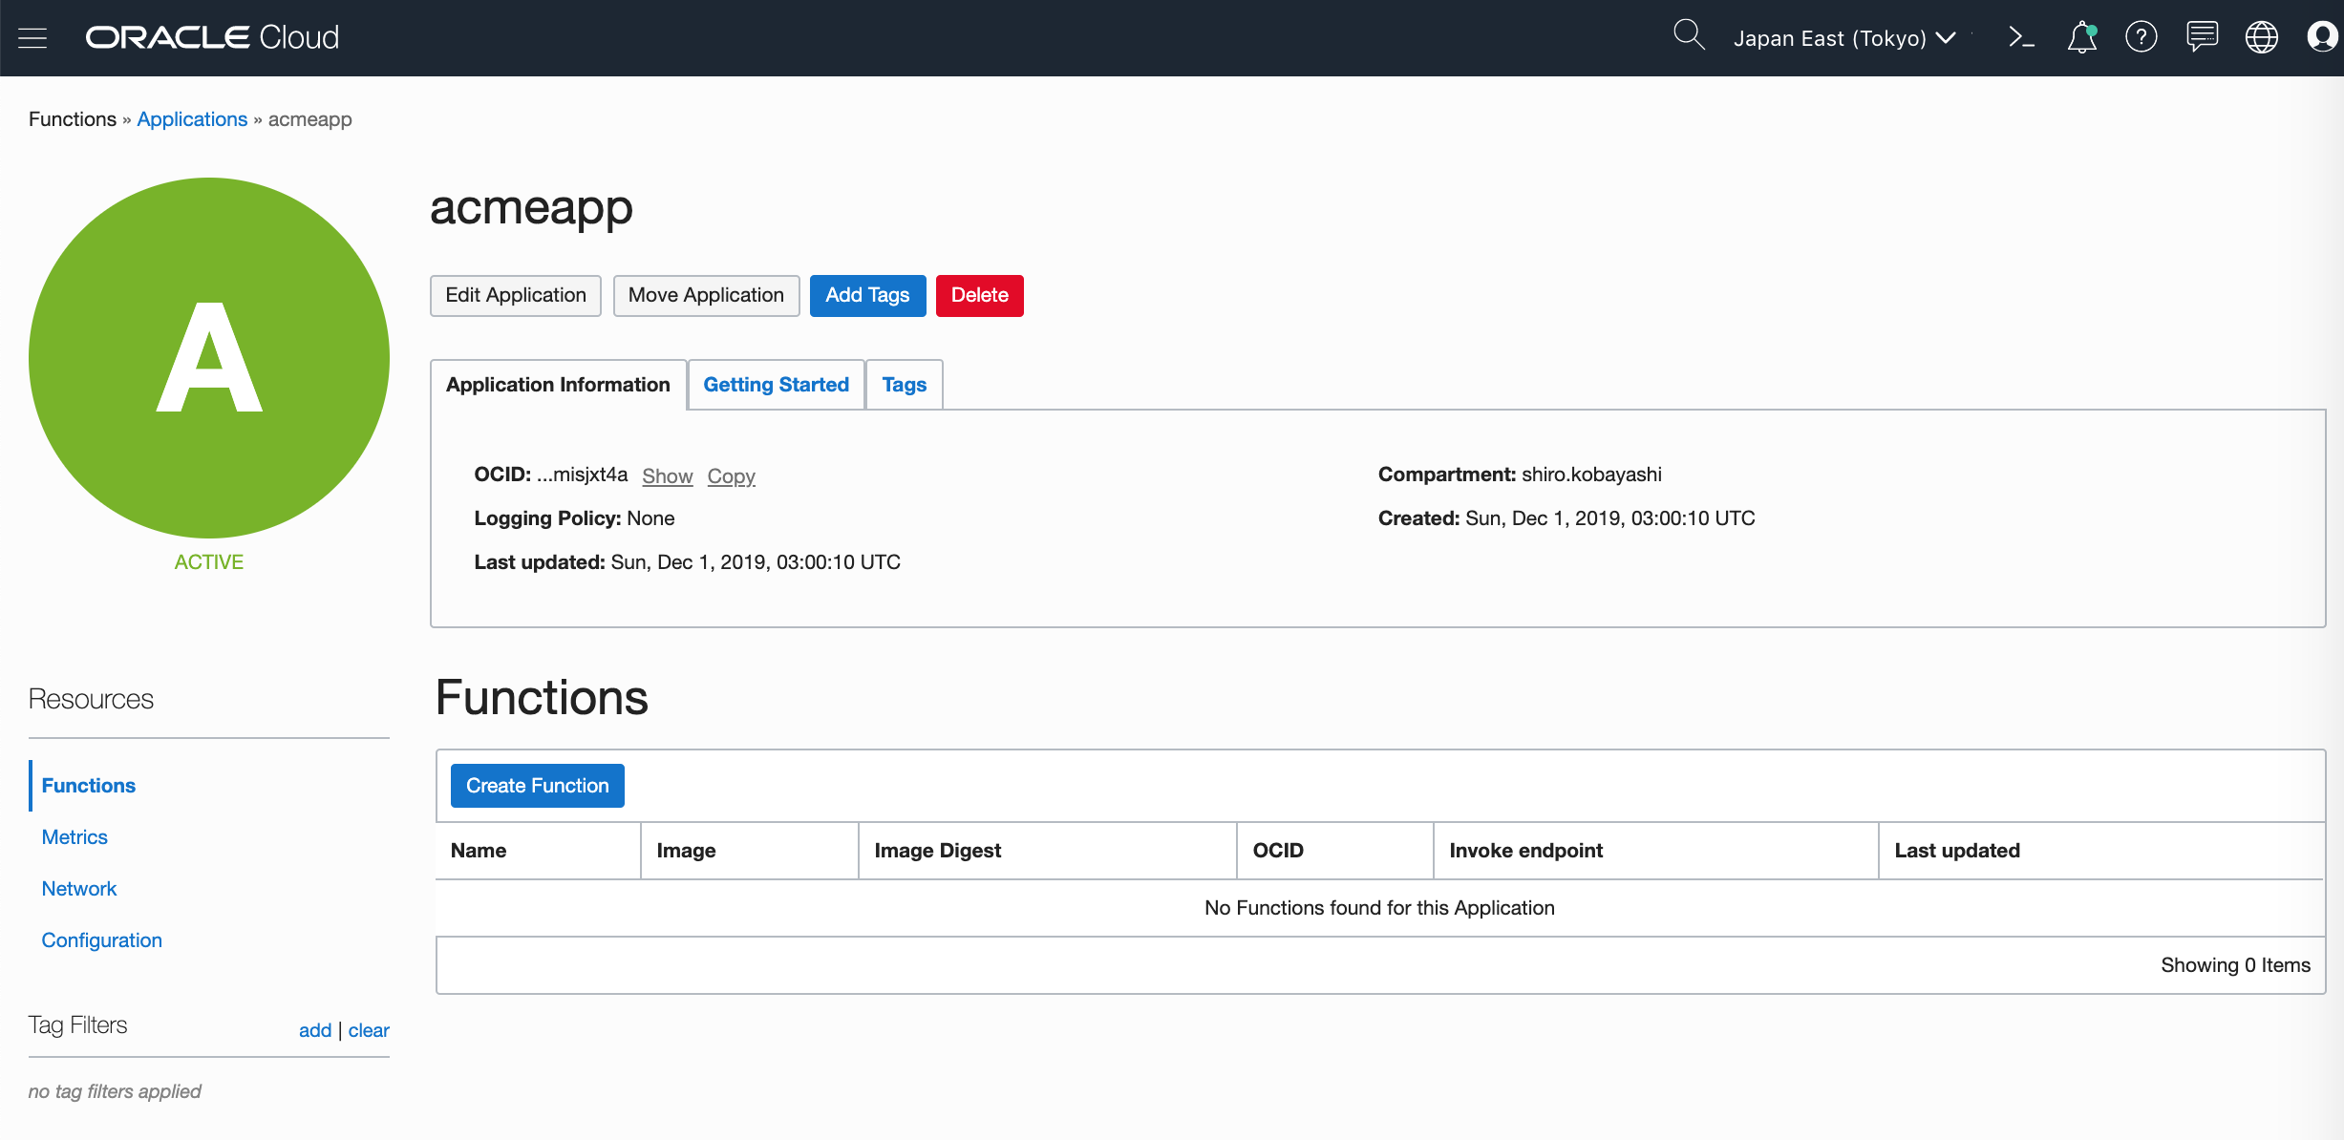Click Edit Application button

click(515, 295)
